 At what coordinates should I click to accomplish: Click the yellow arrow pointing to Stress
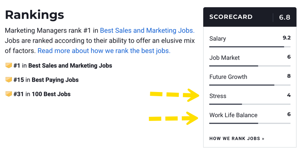[175, 95]
